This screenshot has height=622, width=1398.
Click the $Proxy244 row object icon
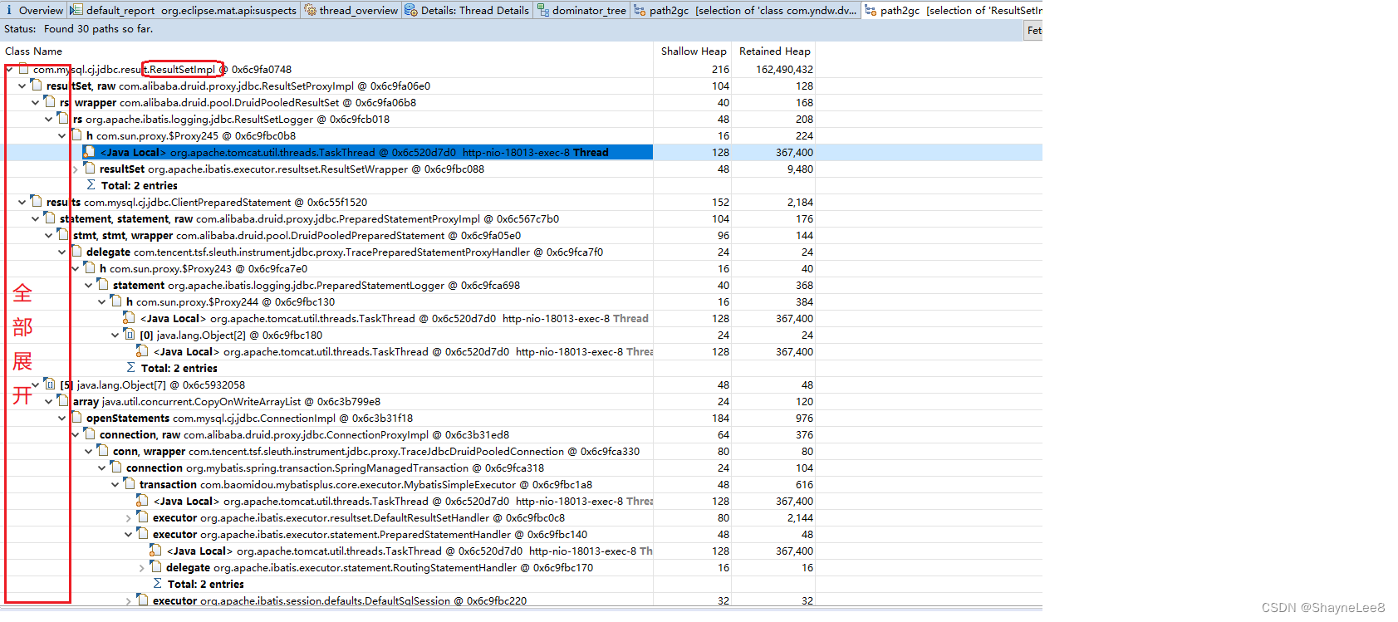pos(116,301)
